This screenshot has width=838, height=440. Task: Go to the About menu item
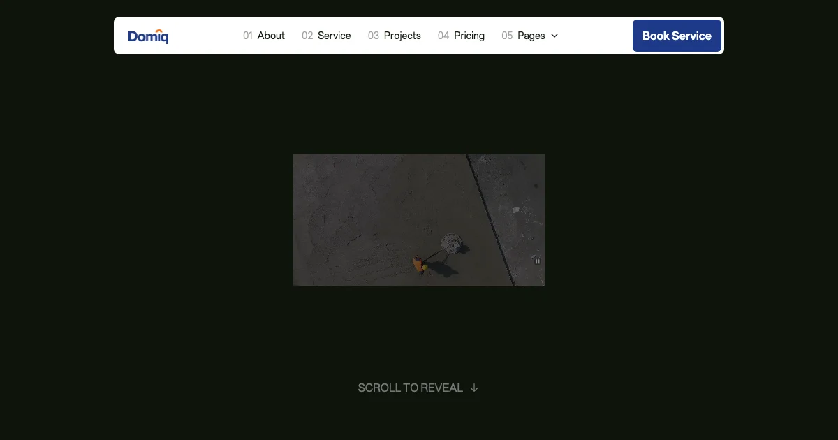click(x=264, y=36)
